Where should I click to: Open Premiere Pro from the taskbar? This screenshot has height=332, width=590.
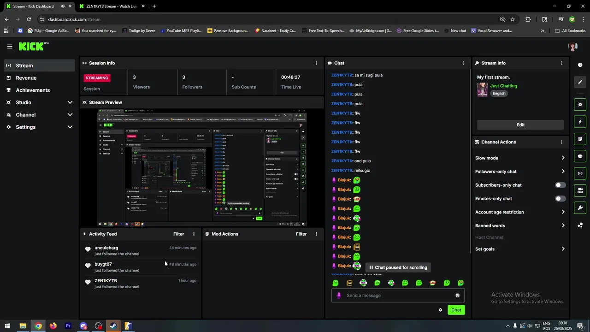[x=68, y=326]
